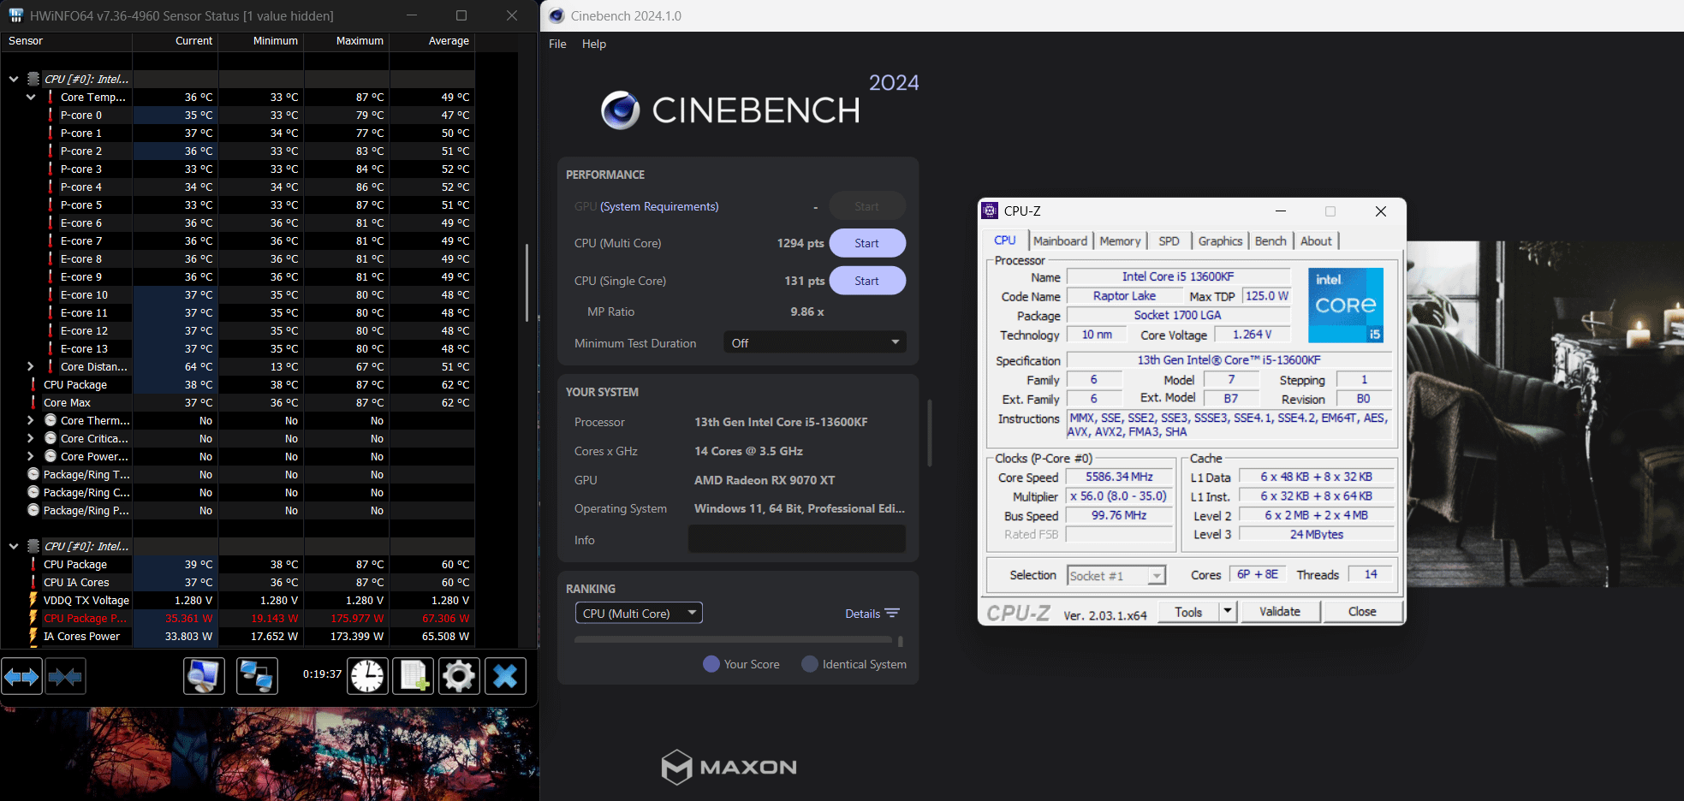
Task: Click the Validate button in CPU-Z
Action: click(1279, 612)
